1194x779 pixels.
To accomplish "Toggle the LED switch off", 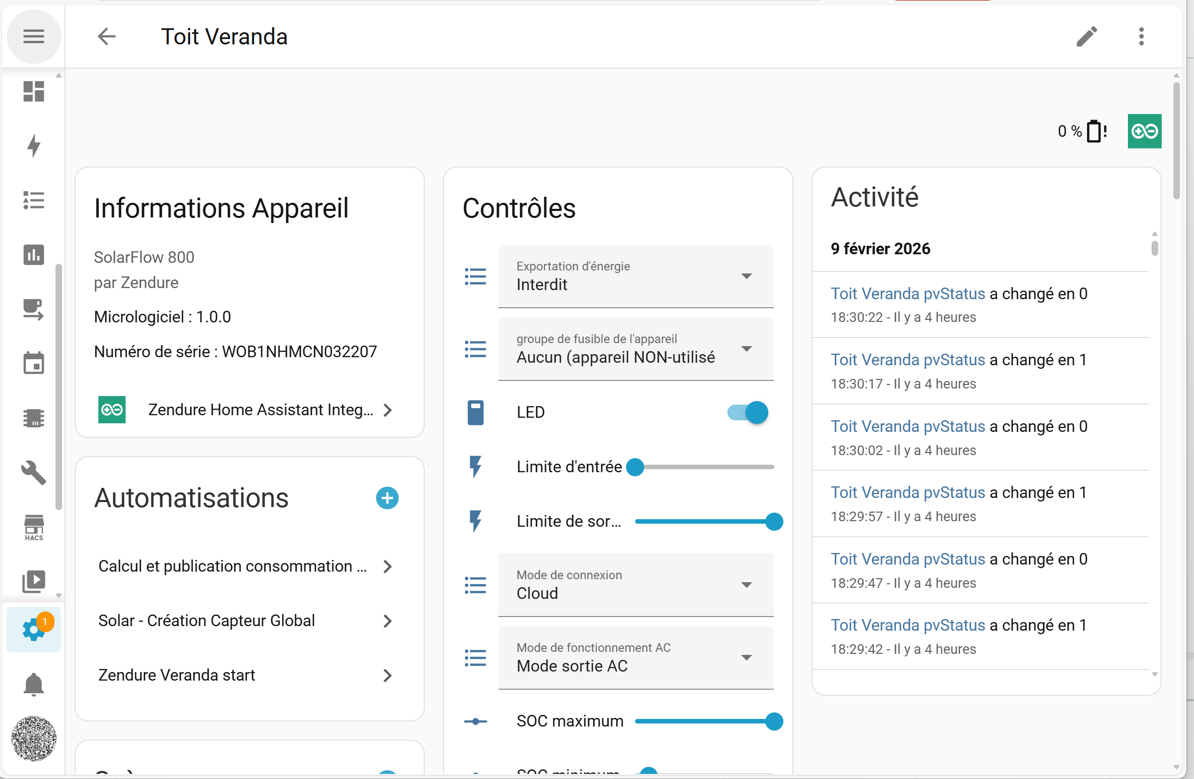I will (748, 412).
